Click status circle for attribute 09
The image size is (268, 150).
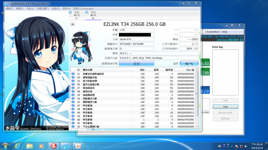click(73, 95)
